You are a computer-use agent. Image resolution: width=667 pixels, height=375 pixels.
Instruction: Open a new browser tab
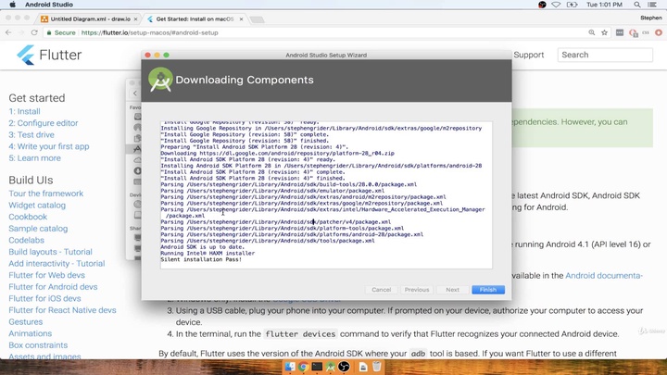point(257,19)
